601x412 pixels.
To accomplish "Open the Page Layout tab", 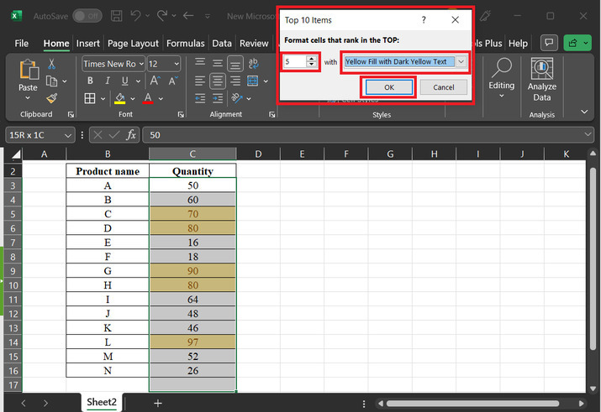I will 133,44.
